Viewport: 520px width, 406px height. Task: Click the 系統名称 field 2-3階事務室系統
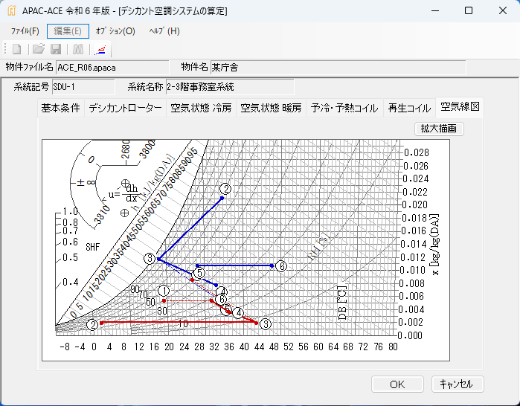click(x=229, y=87)
